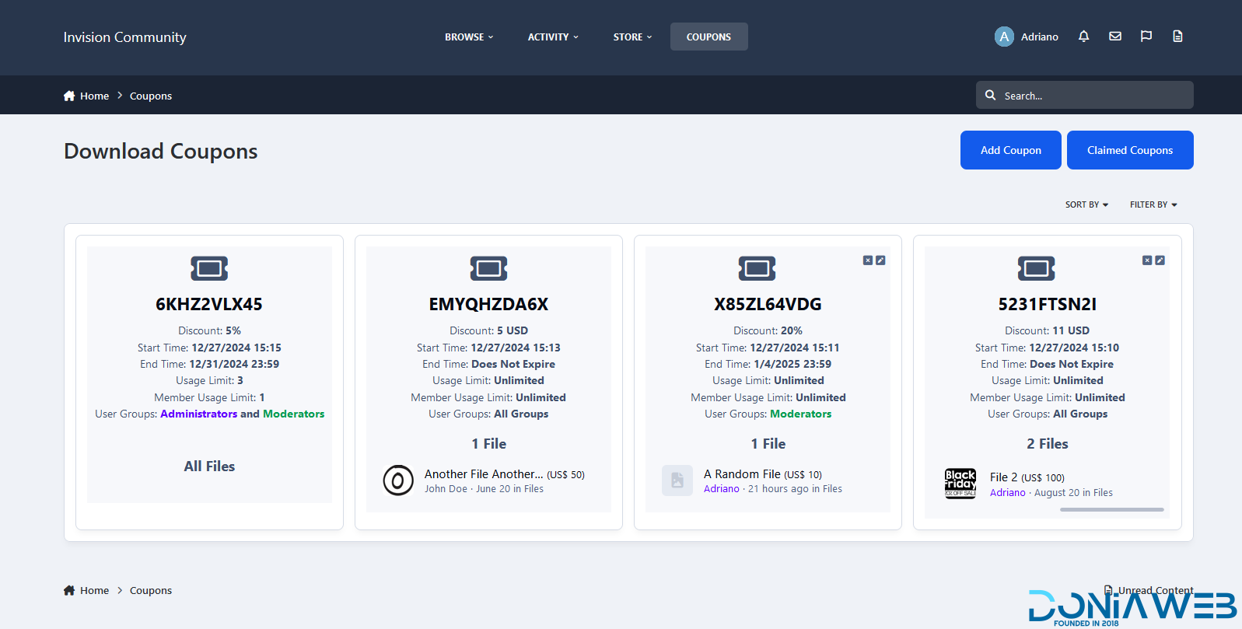This screenshot has height=629, width=1242.
Task: Open the Black Friday file thumbnail
Action: coord(960,484)
